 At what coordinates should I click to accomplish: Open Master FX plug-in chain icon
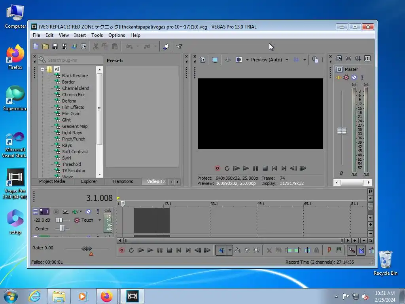pos(339,77)
